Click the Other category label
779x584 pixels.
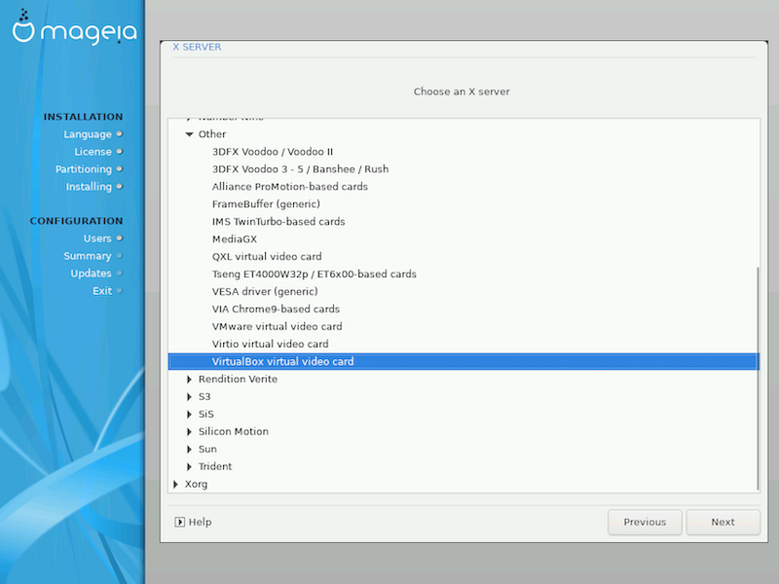click(x=212, y=134)
